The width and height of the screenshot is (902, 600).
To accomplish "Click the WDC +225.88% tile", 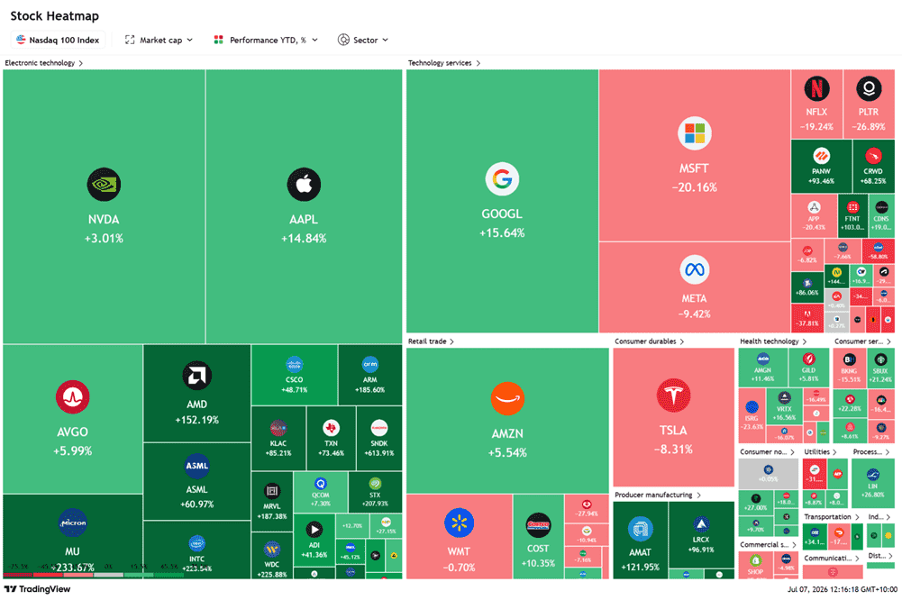I will (x=272, y=556).
